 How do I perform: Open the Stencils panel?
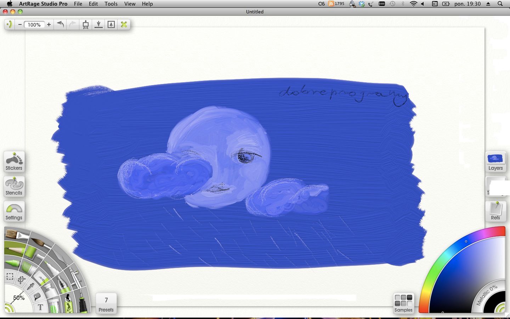click(14, 186)
